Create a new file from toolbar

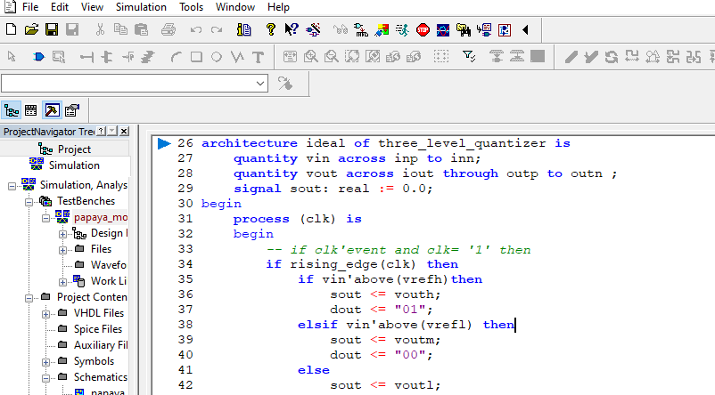point(12,30)
